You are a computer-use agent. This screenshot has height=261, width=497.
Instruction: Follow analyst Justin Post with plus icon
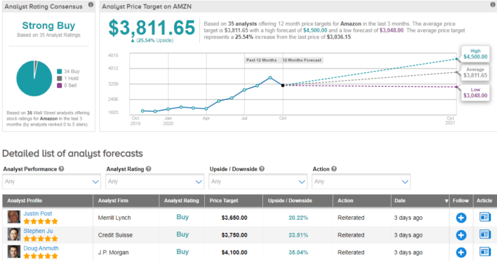(461, 218)
